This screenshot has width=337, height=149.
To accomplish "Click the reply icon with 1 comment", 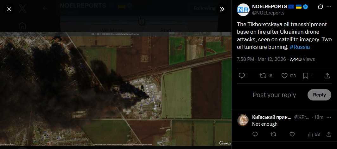I will pyautogui.click(x=244, y=76).
